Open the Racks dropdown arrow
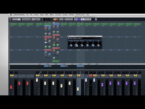This screenshot has height=109, width=145. coord(40,19)
